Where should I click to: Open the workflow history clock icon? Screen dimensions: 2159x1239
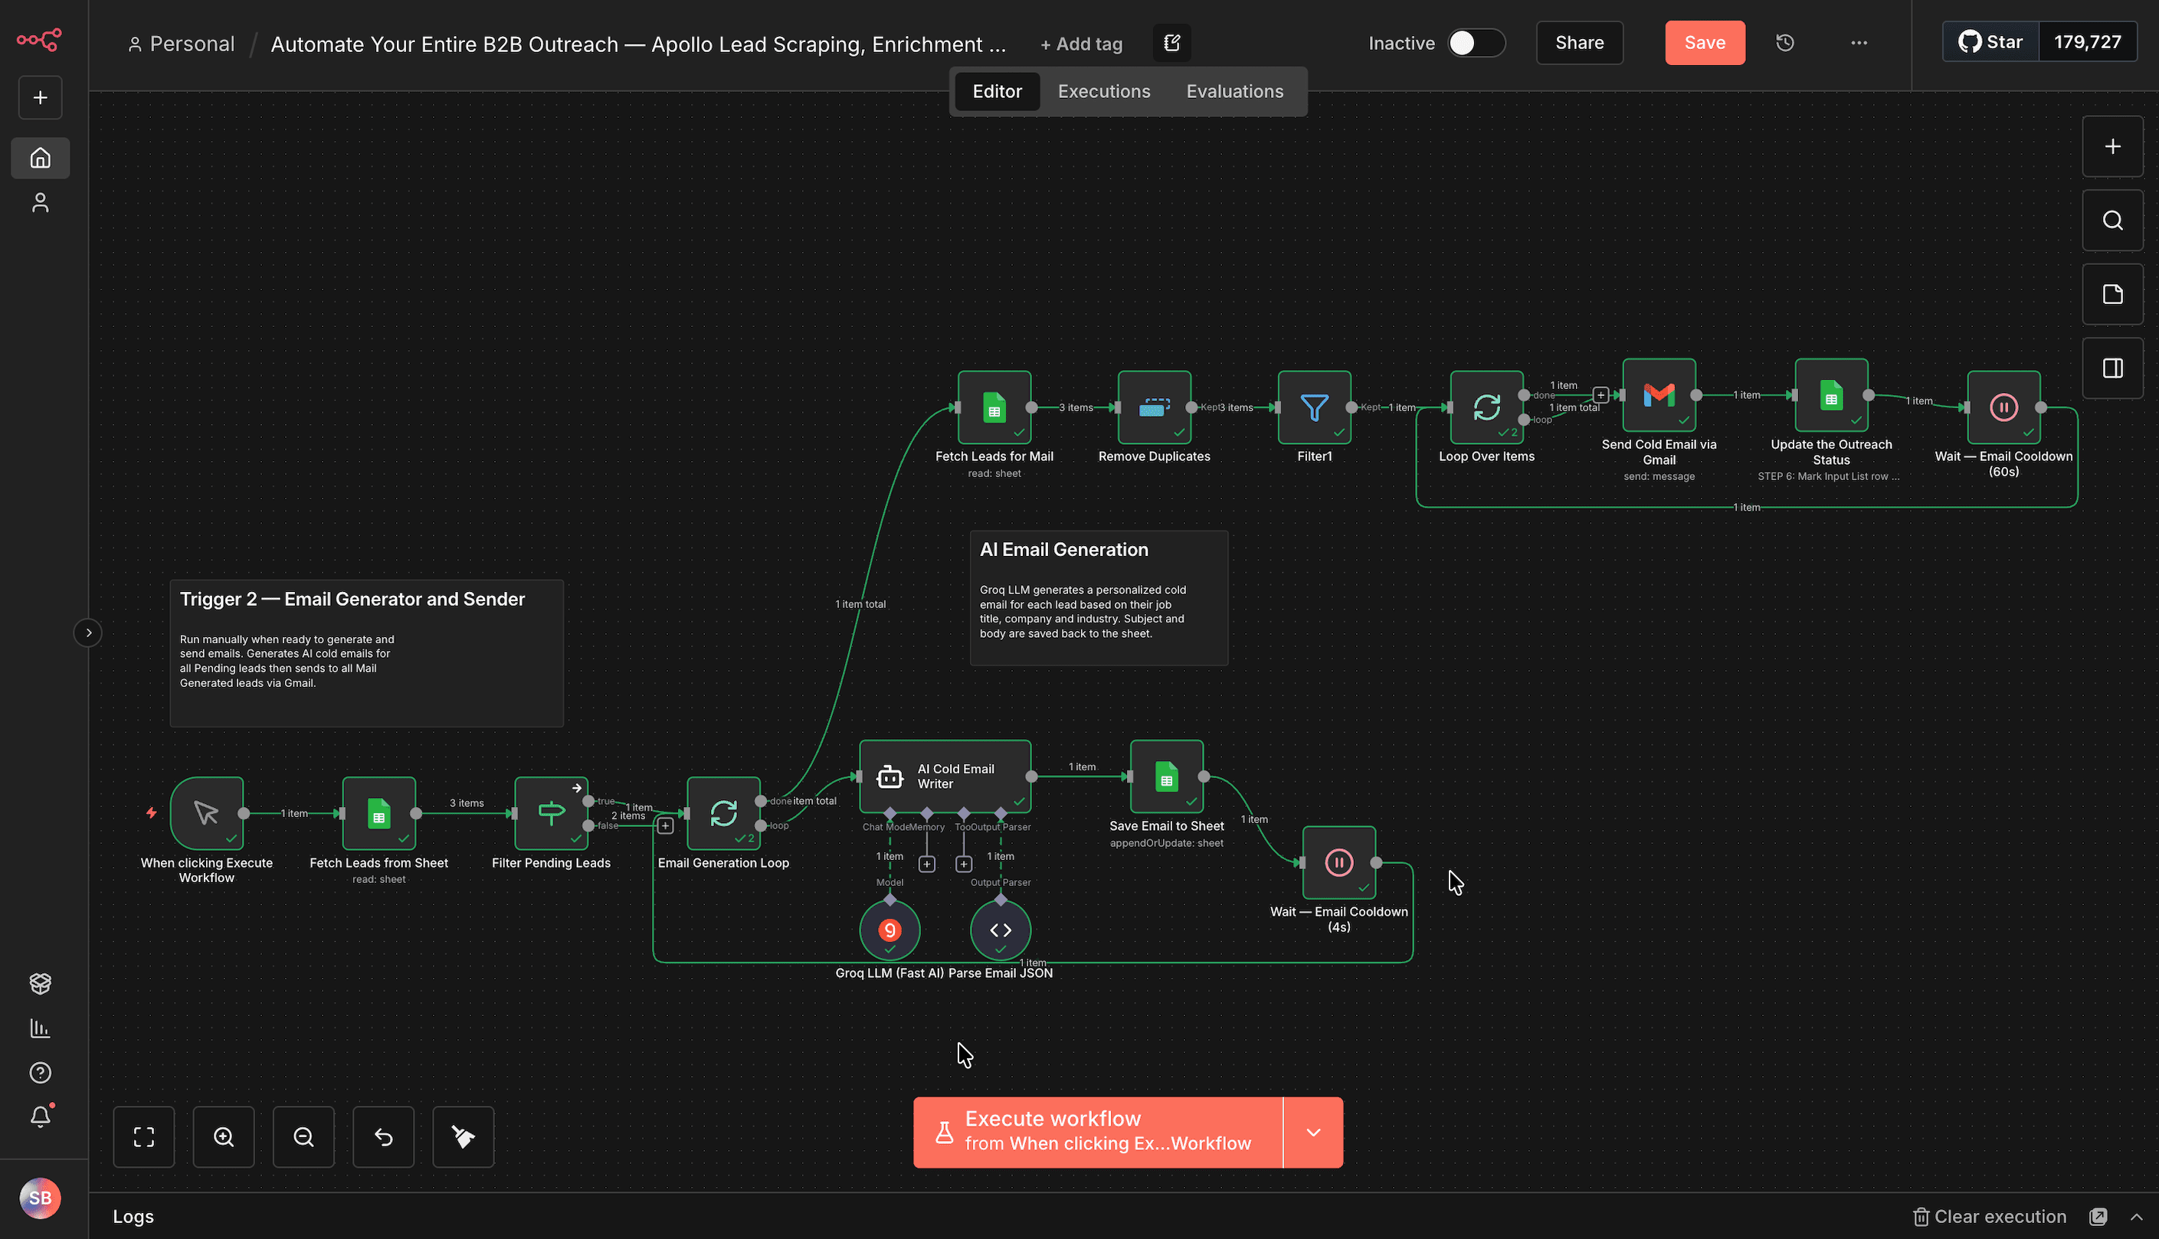pos(1784,43)
